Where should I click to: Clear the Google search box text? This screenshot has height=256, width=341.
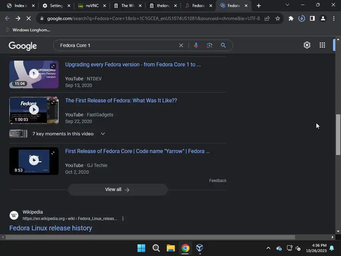181,45
